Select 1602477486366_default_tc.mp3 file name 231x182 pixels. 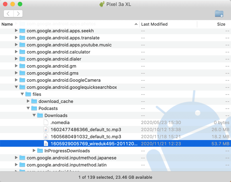(x=86, y=130)
